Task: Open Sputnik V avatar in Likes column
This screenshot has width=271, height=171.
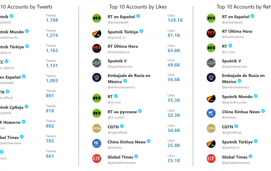Action: point(97,63)
